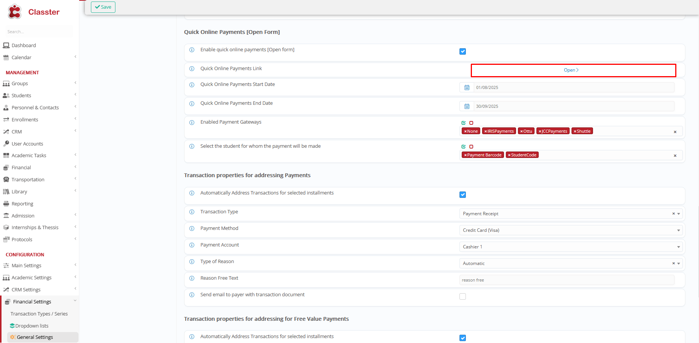Remove the StudentCode tag
This screenshot has height=343, width=699.
tap(509, 155)
